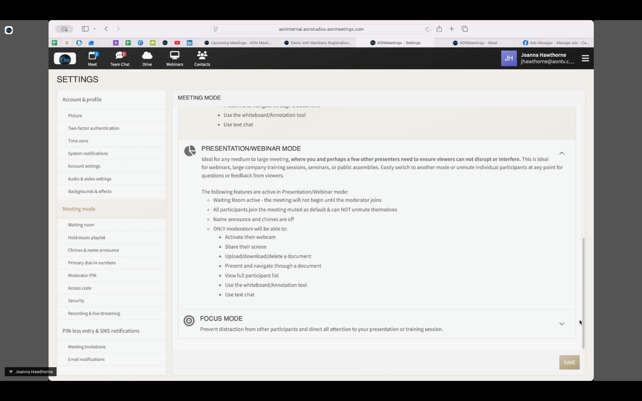Collapse the Presentation/Webinar Mode section
Viewport: 642px width, 401px height.
point(562,153)
